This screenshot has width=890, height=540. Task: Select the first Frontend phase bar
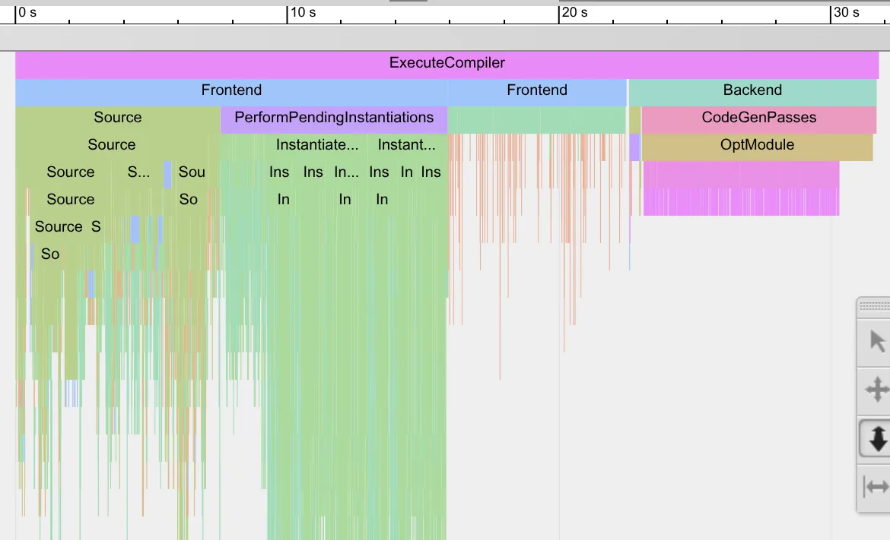(x=231, y=90)
